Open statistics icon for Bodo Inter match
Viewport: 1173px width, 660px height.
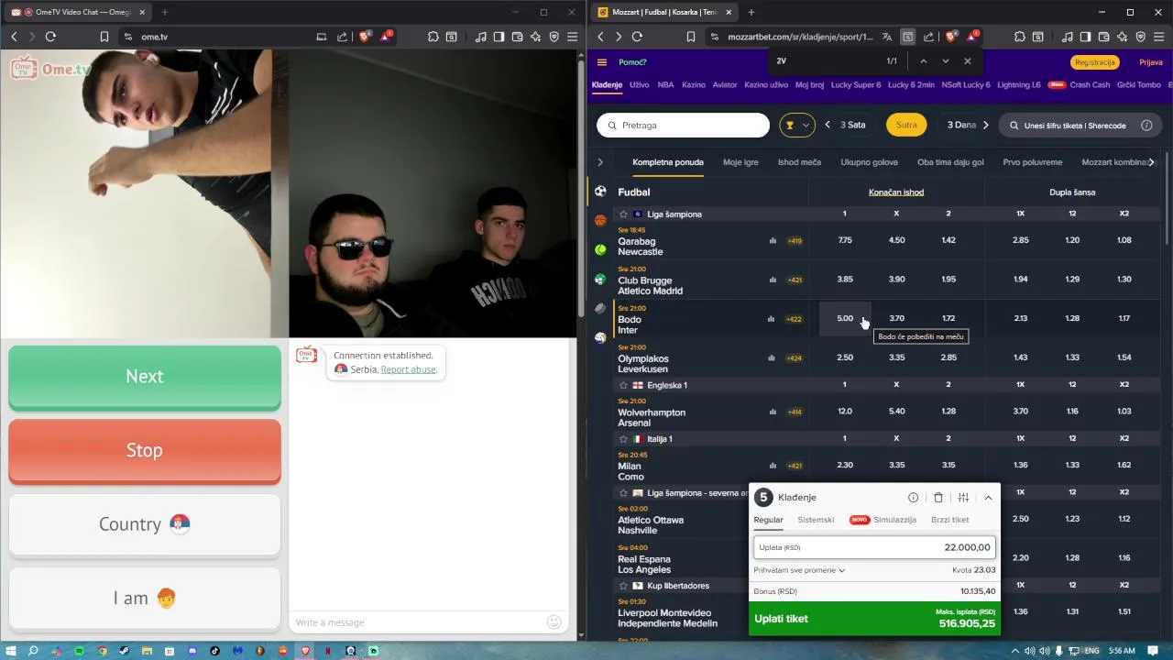point(772,319)
